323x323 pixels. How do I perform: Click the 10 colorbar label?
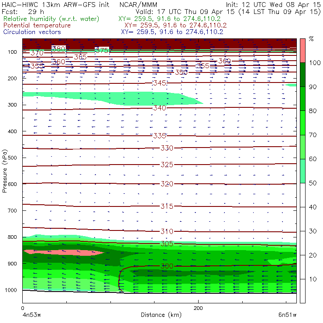(x=313, y=279)
